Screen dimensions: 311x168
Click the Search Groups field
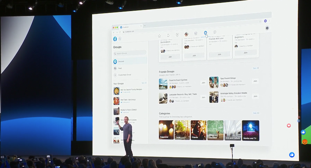point(130,54)
